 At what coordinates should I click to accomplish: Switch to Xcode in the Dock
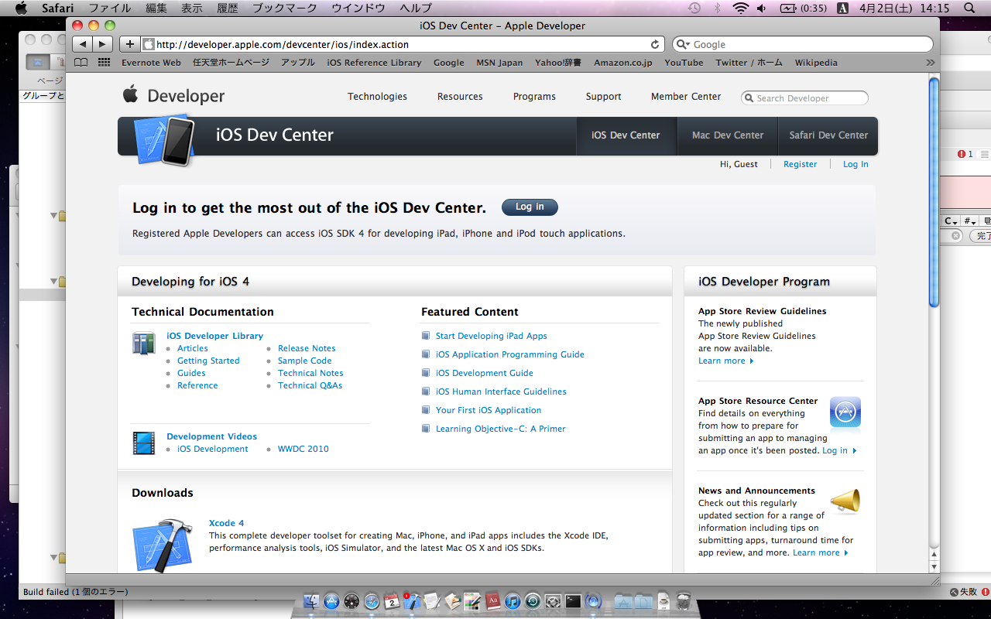click(x=412, y=601)
